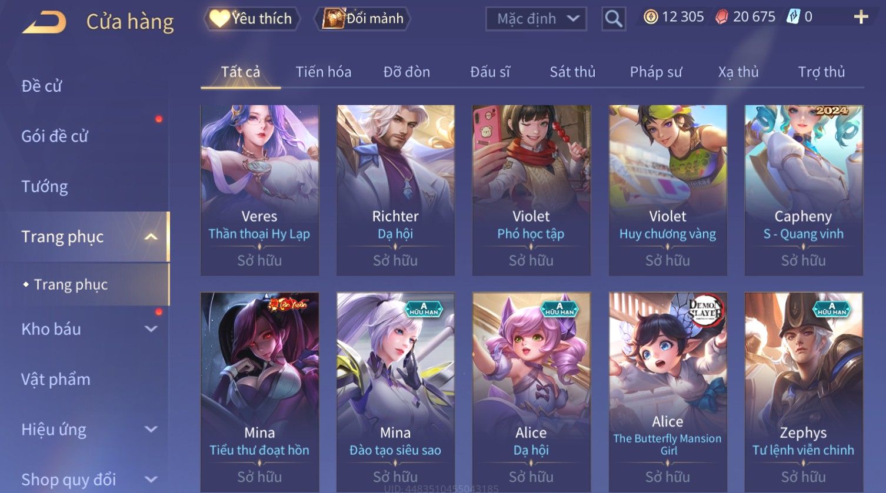Image resolution: width=886 pixels, height=493 pixels.
Task: Switch to the Sát thủ tab
Action: coord(572,72)
